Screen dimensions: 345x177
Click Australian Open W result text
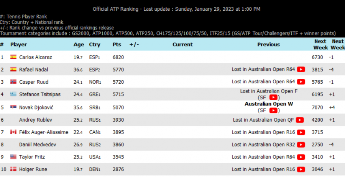[268, 104]
